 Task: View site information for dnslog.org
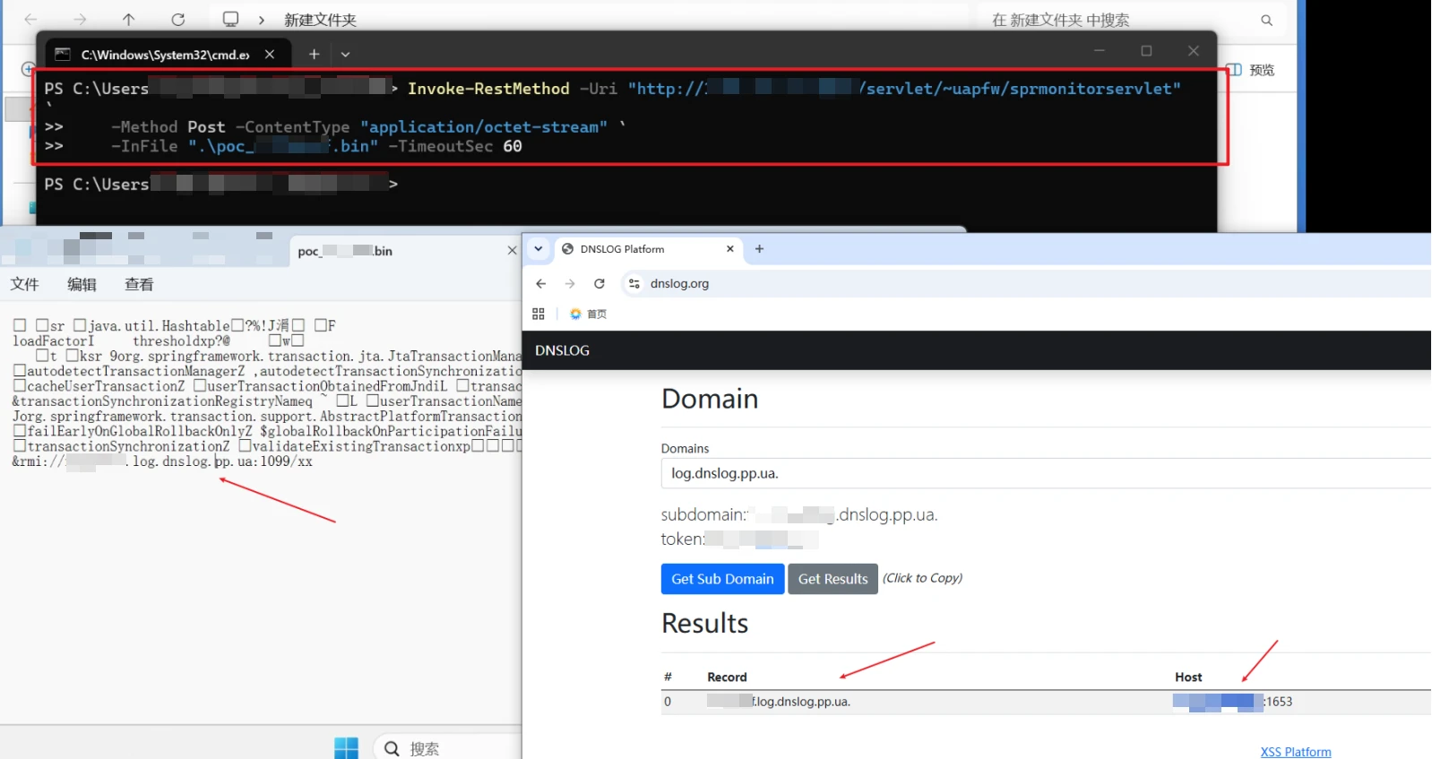pos(634,284)
